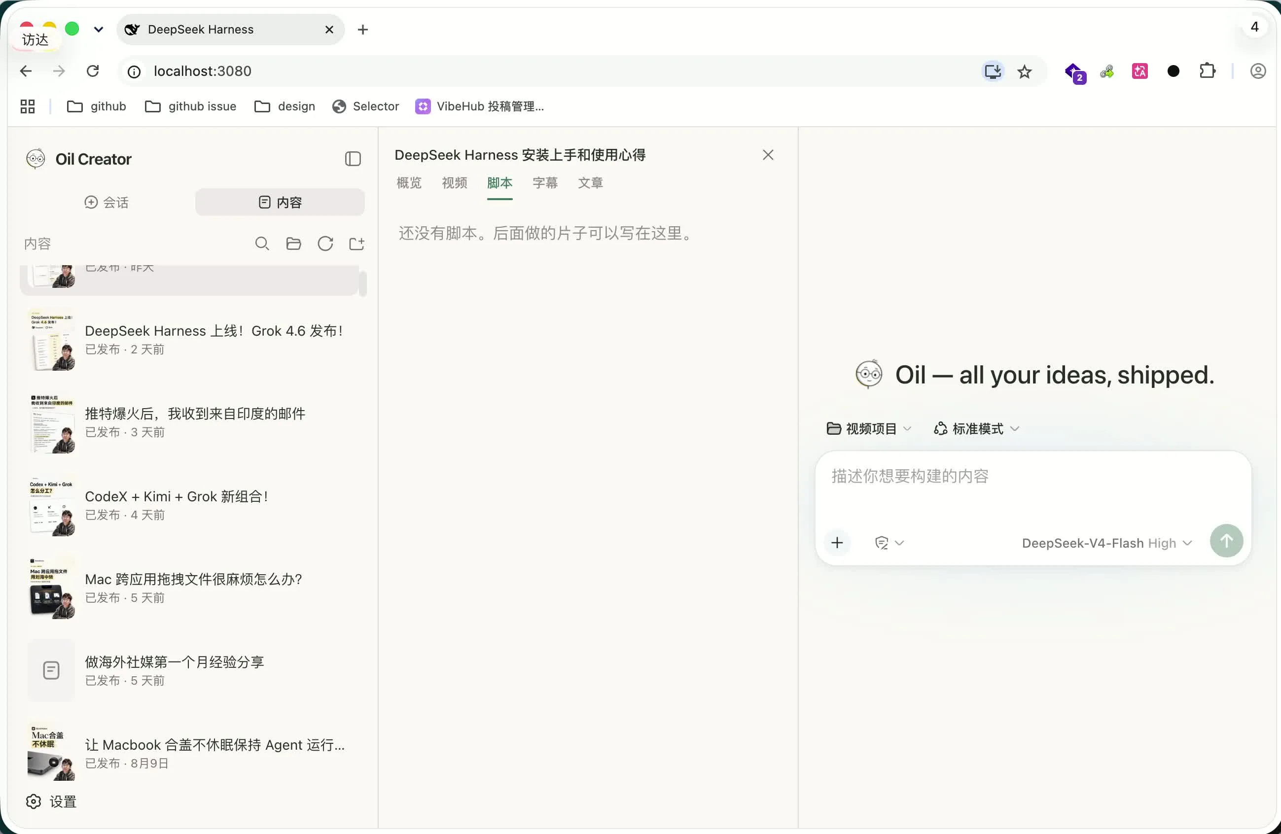Click the content list scrollbar
This screenshot has height=834, width=1281.
(x=363, y=283)
